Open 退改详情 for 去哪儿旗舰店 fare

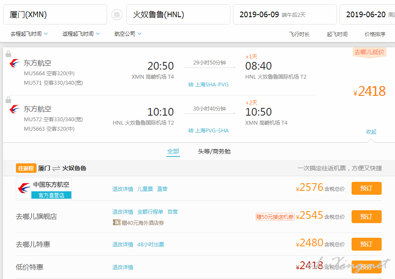pos(122,212)
